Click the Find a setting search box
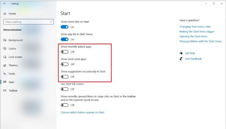 click(x=29, y=22)
